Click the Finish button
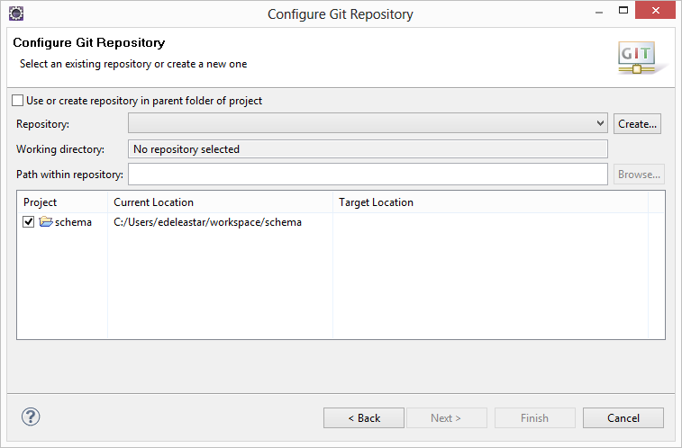This screenshot has width=682, height=448. 534,417
